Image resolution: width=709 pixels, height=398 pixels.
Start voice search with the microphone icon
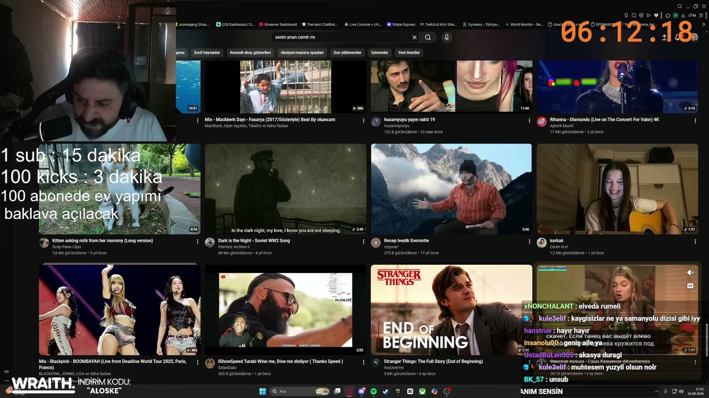click(x=446, y=37)
